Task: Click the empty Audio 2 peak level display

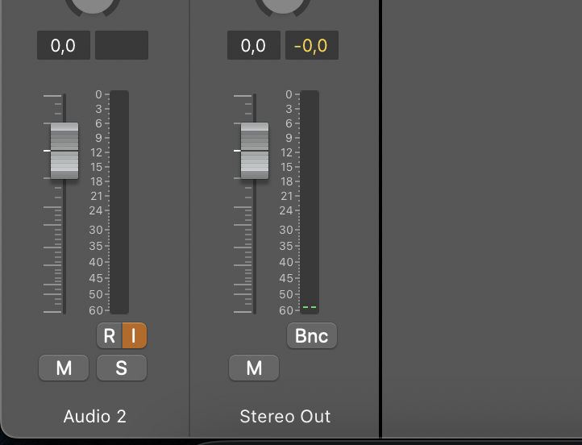Action: (x=122, y=46)
